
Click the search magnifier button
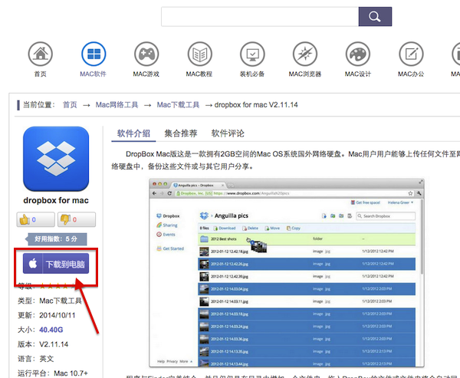(x=375, y=17)
